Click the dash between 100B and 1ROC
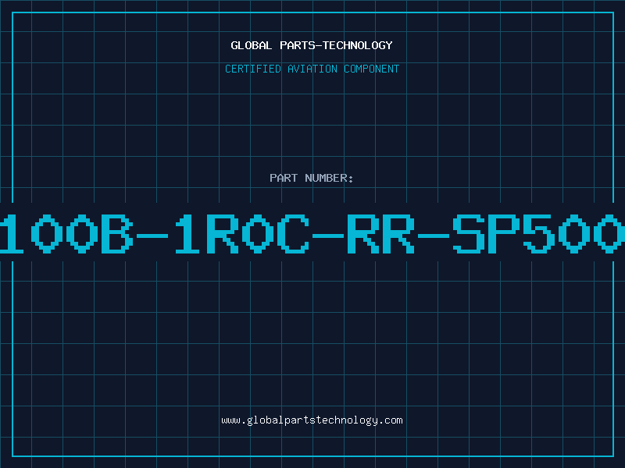This screenshot has width=625, height=468. (152, 236)
